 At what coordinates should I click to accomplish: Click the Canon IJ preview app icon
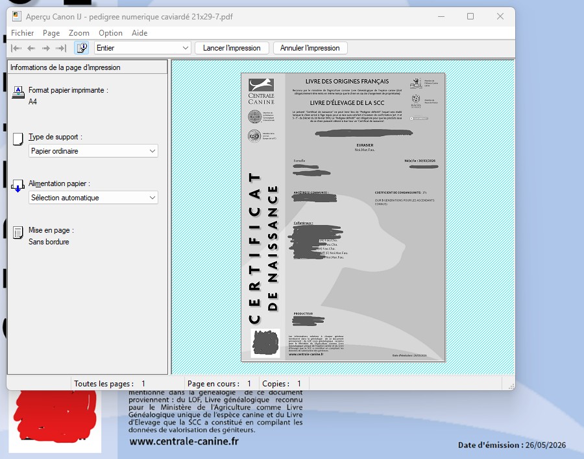(16, 16)
